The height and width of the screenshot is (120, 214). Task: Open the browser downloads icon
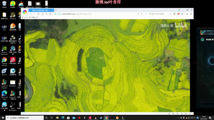(187, 14)
